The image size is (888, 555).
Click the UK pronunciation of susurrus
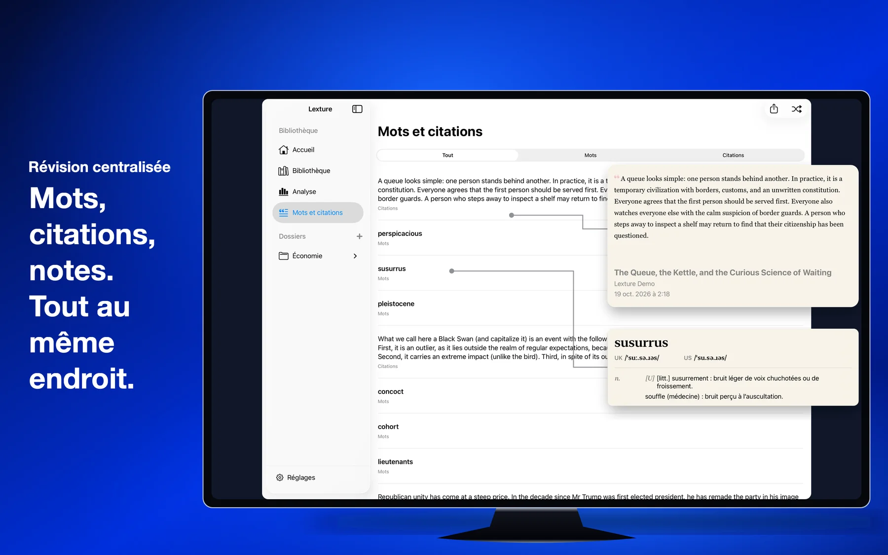(x=636, y=358)
